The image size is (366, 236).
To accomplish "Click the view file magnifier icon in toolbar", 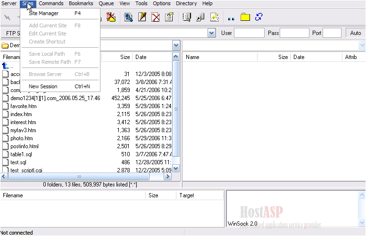I will tap(128, 17).
